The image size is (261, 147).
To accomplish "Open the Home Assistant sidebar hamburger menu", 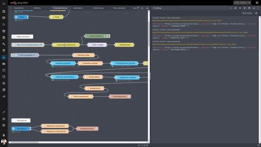I will [4, 4].
